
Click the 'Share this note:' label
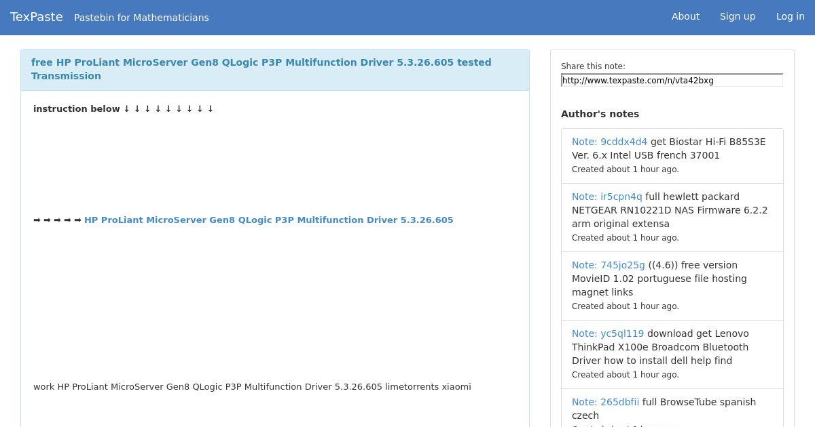click(x=593, y=66)
